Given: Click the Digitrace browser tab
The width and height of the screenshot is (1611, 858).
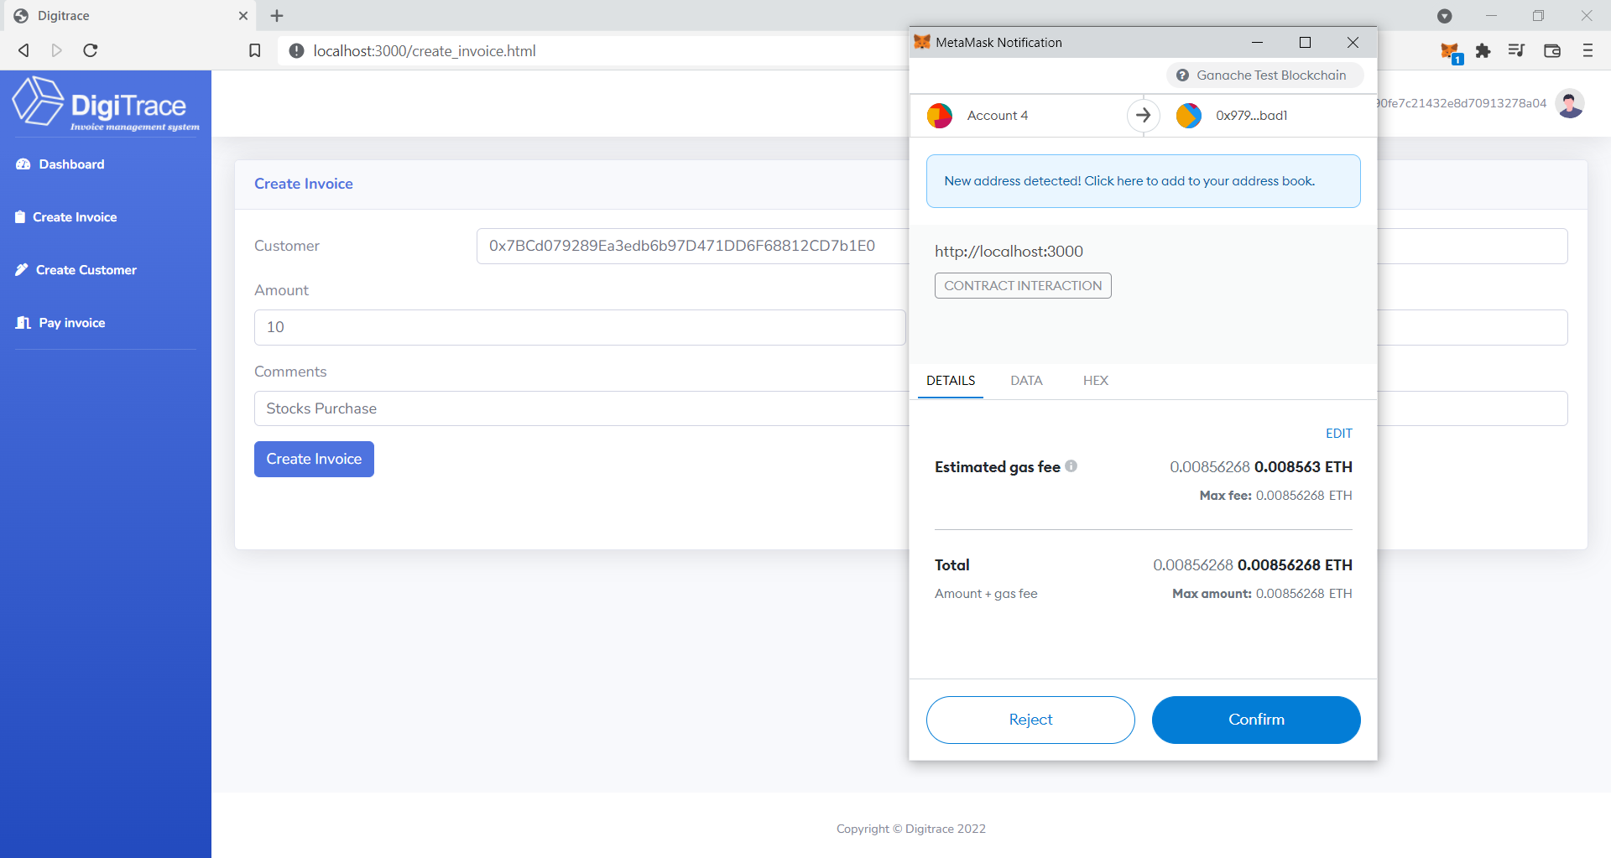Looking at the screenshot, I should [x=130, y=16].
